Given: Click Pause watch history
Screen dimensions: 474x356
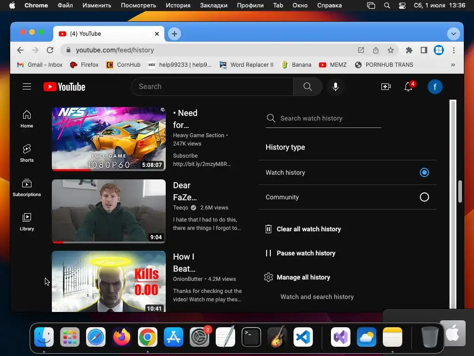Looking at the screenshot, I should (306, 253).
